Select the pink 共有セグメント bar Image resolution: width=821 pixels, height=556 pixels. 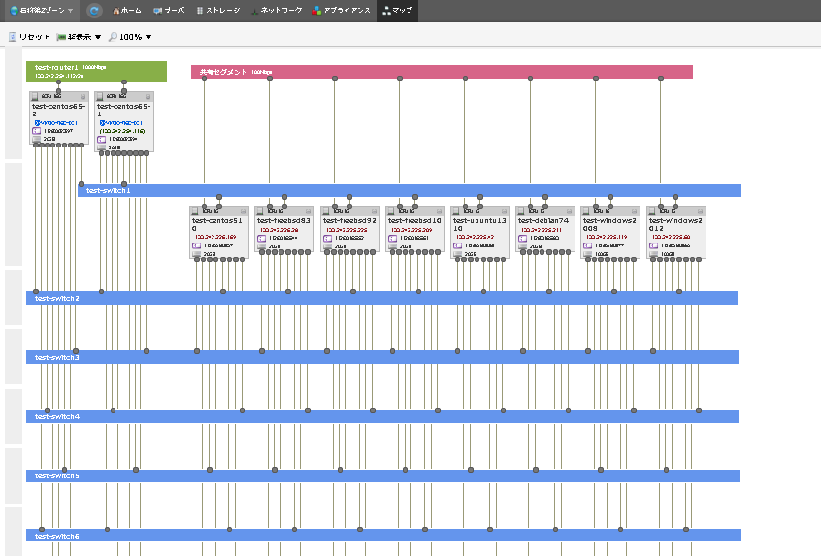click(x=442, y=72)
